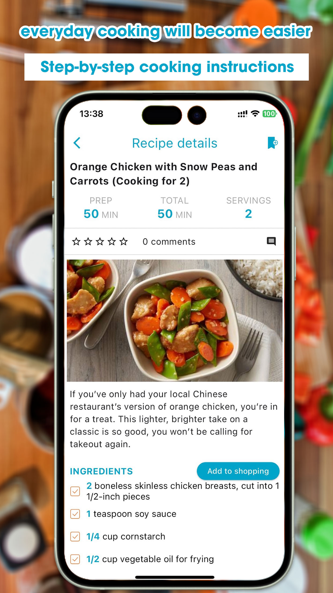Tap the battery indicator showing 100
Image resolution: width=333 pixels, height=593 pixels.
point(269,114)
